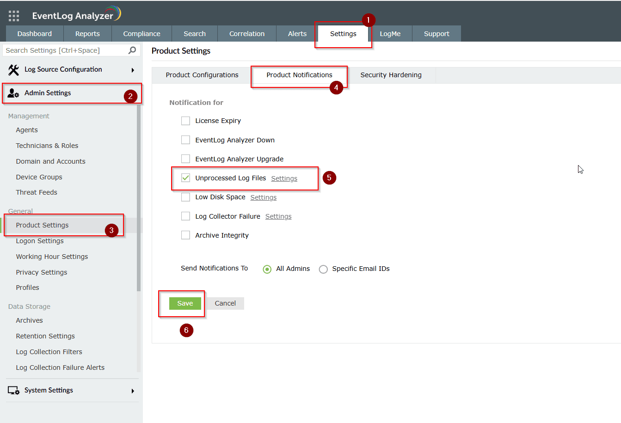Open Logon Settings
The height and width of the screenshot is (423, 621).
tap(40, 241)
